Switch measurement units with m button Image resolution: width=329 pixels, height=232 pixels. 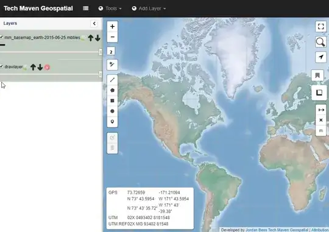click(321, 131)
